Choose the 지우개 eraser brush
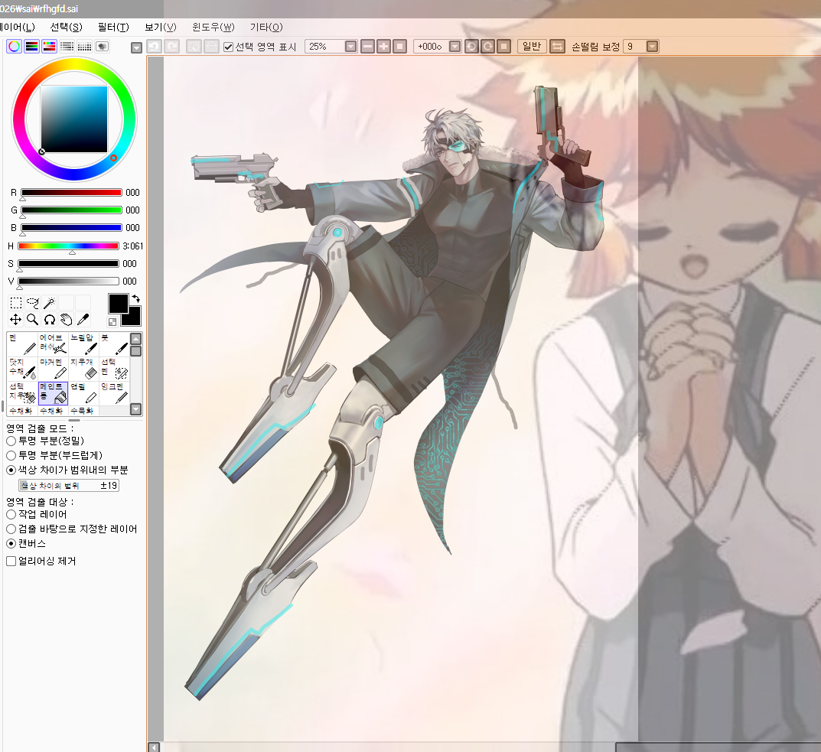821x752 pixels. (83, 368)
